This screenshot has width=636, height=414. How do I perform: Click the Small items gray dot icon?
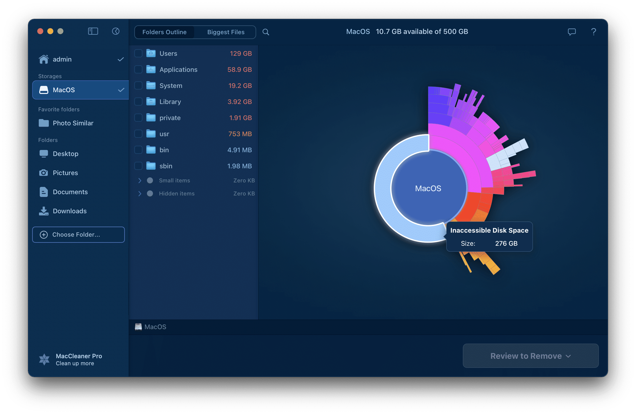(150, 181)
